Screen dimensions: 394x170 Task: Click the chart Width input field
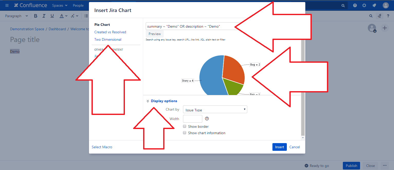click(192, 119)
